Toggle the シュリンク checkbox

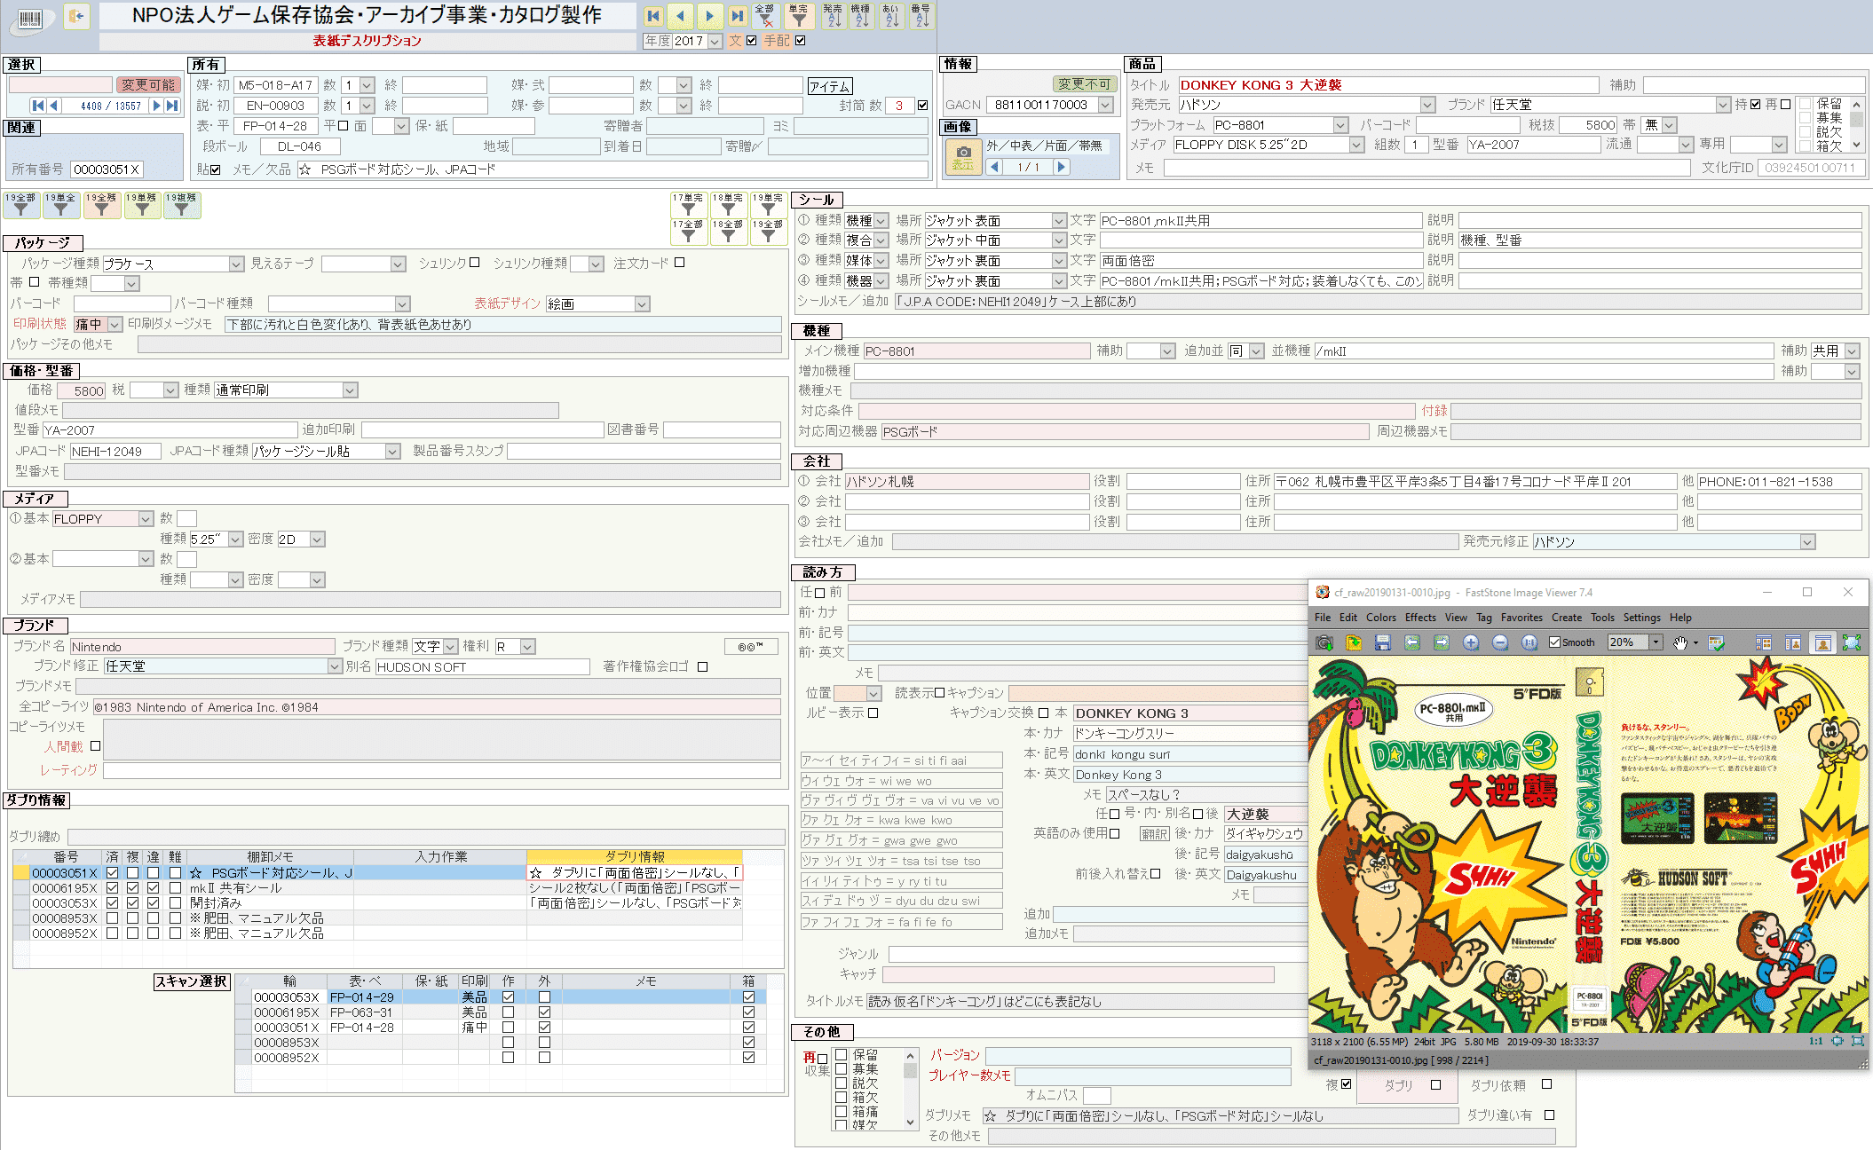(474, 263)
